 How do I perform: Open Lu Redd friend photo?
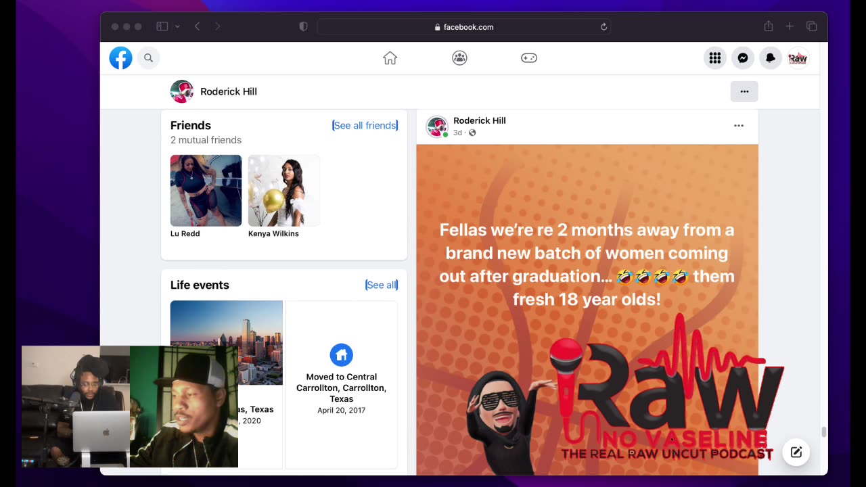pyautogui.click(x=206, y=191)
